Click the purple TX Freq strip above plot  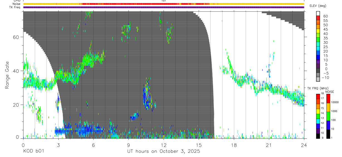point(163,7)
